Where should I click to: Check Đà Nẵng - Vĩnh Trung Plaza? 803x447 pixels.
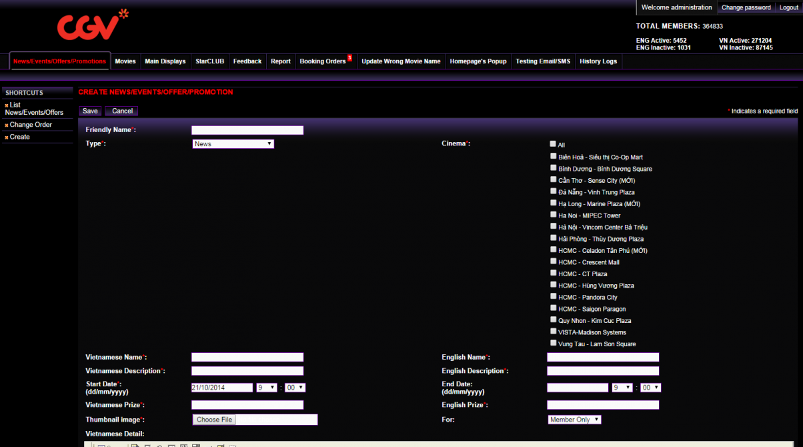point(553,191)
